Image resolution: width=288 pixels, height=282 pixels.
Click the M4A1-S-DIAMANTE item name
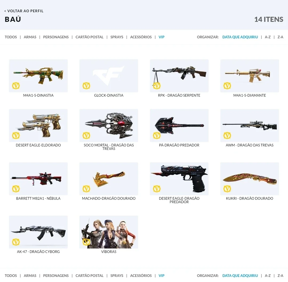250,95
